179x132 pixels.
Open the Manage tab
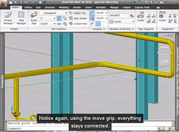pyautogui.click(x=114, y=7)
